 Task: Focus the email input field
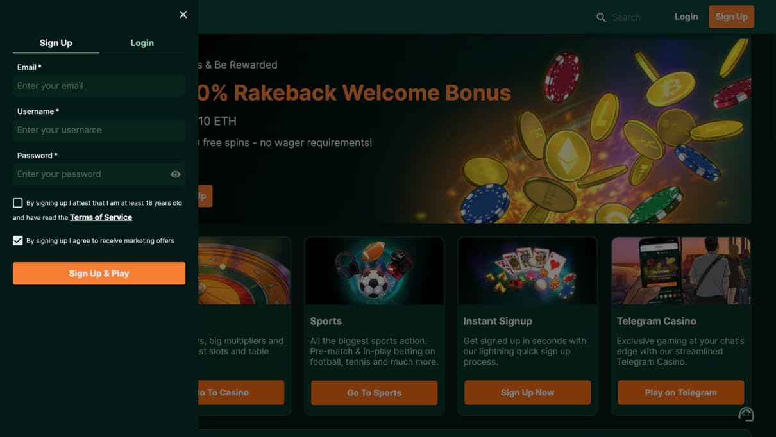point(99,86)
